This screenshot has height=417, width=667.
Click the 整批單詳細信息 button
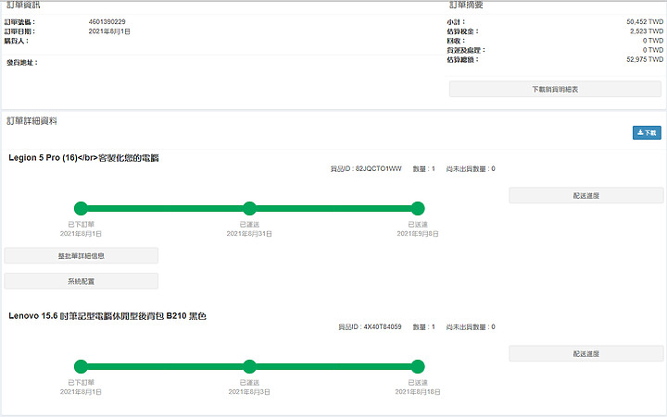(82, 255)
